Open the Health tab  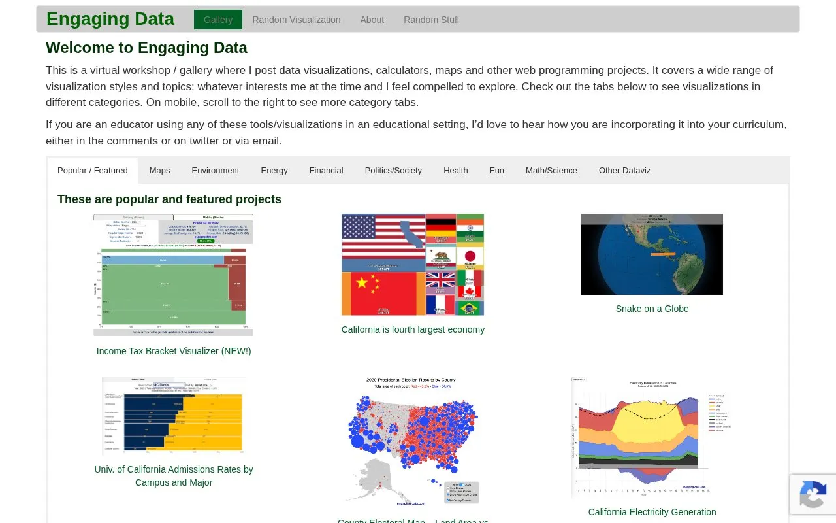pyautogui.click(x=456, y=171)
